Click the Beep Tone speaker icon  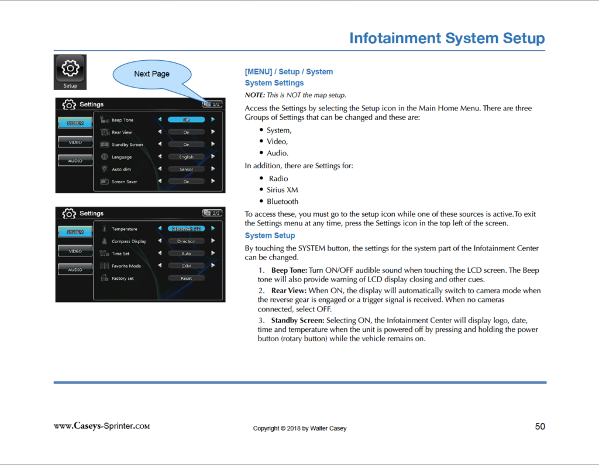coord(104,120)
